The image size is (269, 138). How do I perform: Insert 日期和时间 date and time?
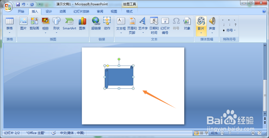(x=154, y=25)
